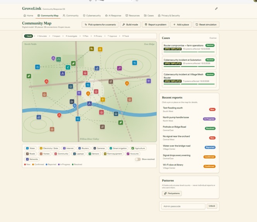Click the Unlock button
This screenshot has width=257, height=222.
click(212, 206)
